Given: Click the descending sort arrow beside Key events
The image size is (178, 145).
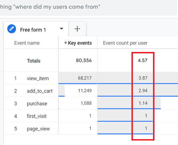Looking at the screenshot, I should (66, 43).
